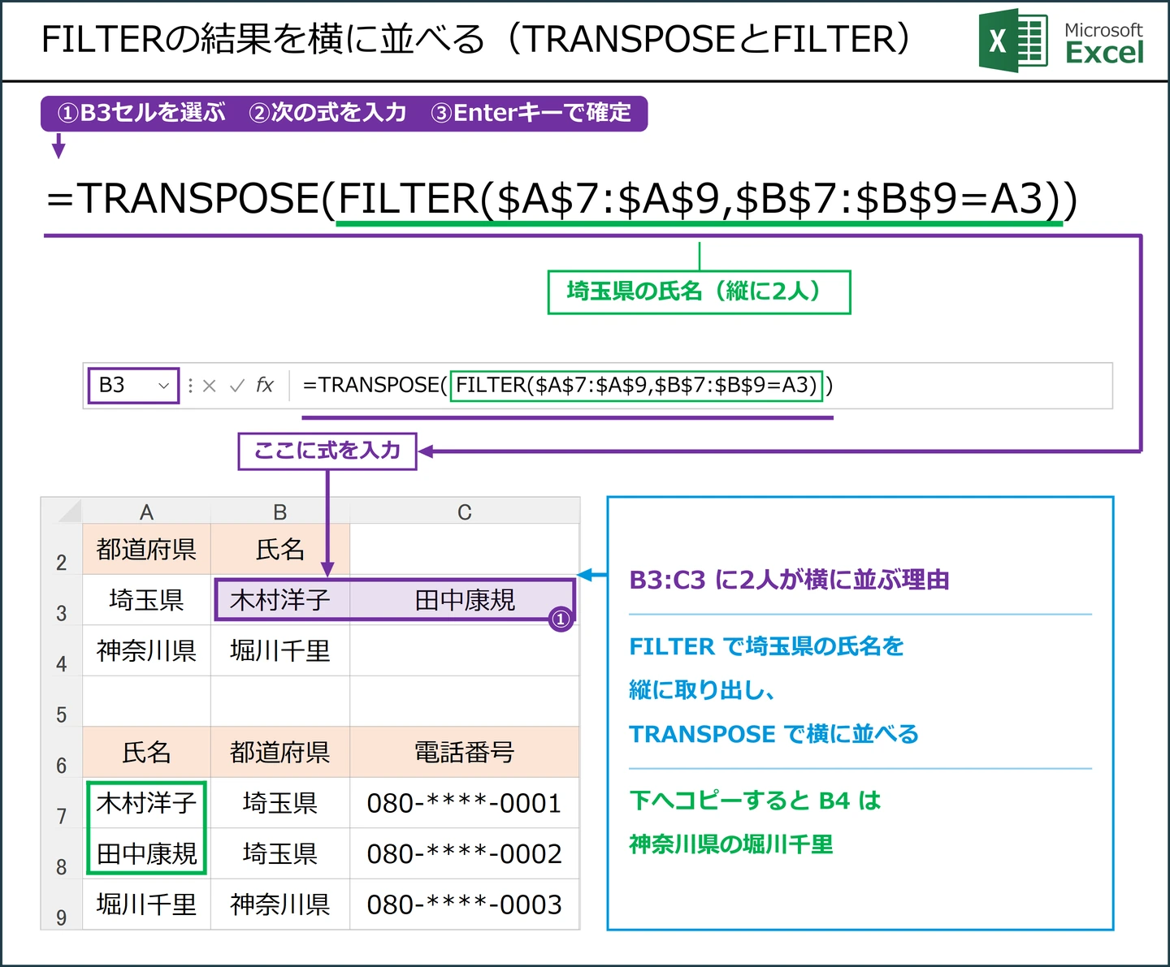Select the phone number 080-****-0001
The height and width of the screenshot is (967, 1170).
(x=465, y=803)
